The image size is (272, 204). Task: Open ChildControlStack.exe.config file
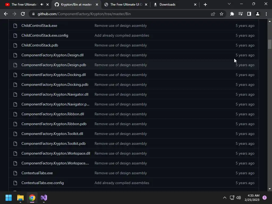45,35
